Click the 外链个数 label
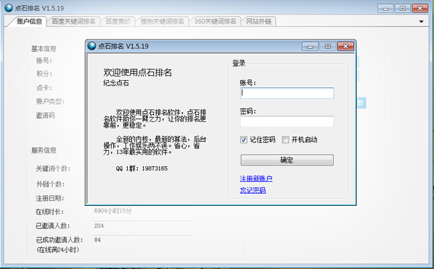 pos(50,184)
